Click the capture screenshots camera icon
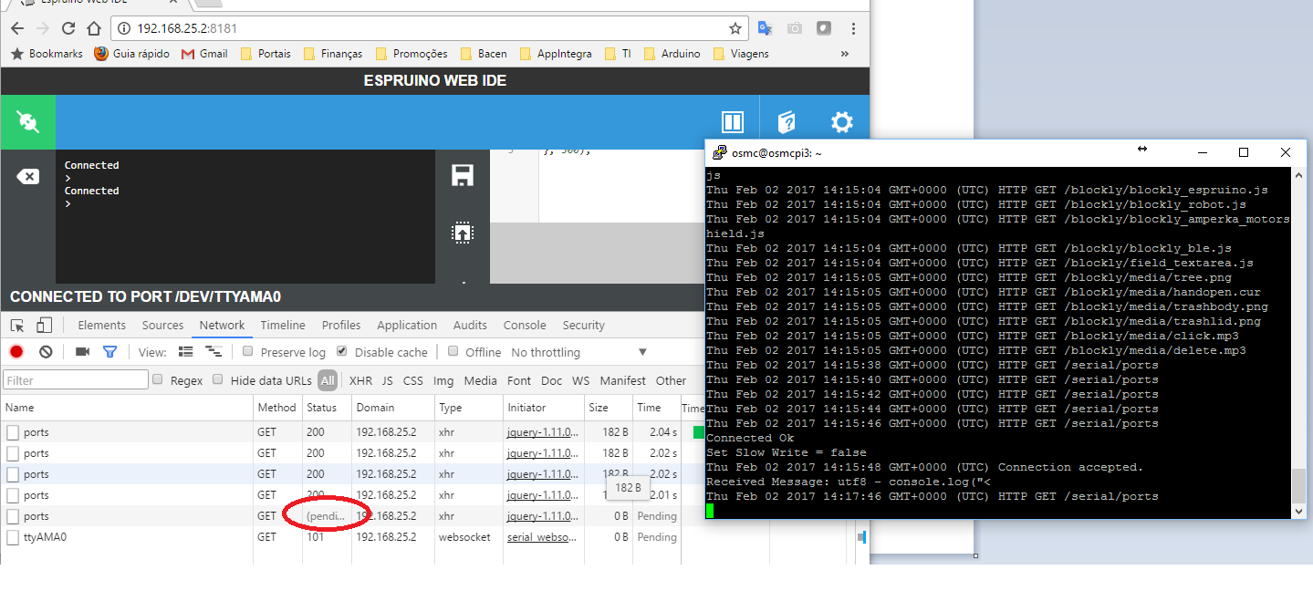Screen dimensions: 1313x591 click(x=82, y=352)
